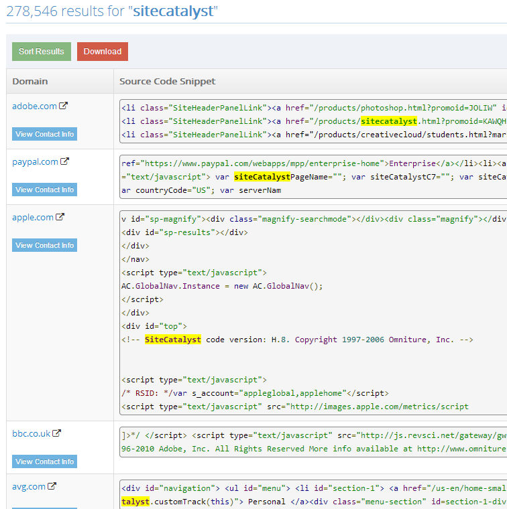Click highlighted 'siteCatalyst' in paypal.com snippet

pos(262,177)
